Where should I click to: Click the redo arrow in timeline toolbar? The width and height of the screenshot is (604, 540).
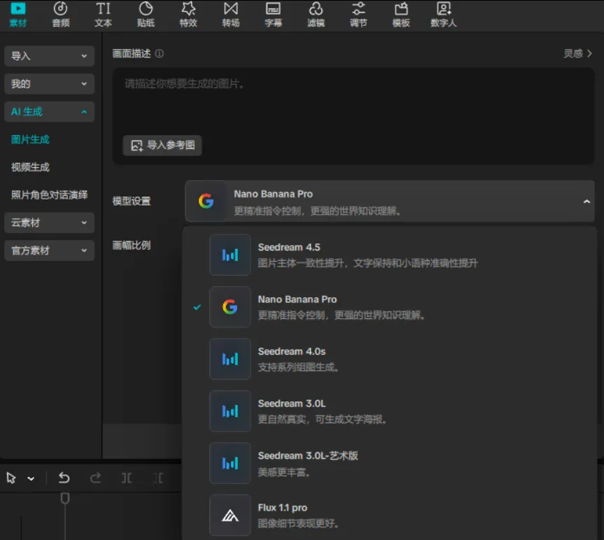pyautogui.click(x=95, y=478)
